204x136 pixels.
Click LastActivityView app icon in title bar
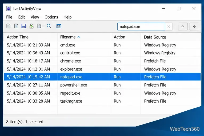click(9, 9)
